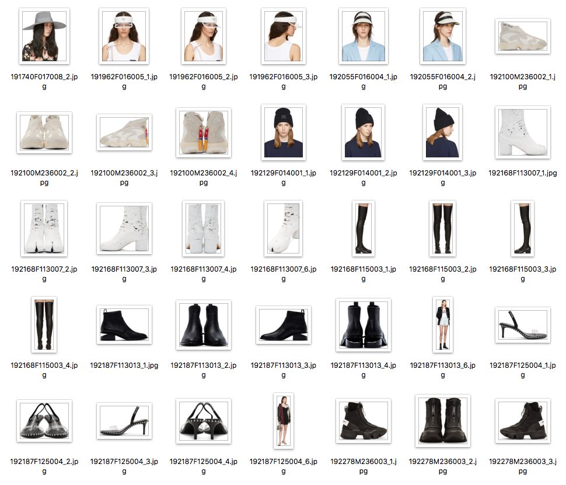Image resolution: width=566 pixels, height=485 pixels.
Task: Click filename label 192168F113007_3.jpg
Action: [124, 274]
